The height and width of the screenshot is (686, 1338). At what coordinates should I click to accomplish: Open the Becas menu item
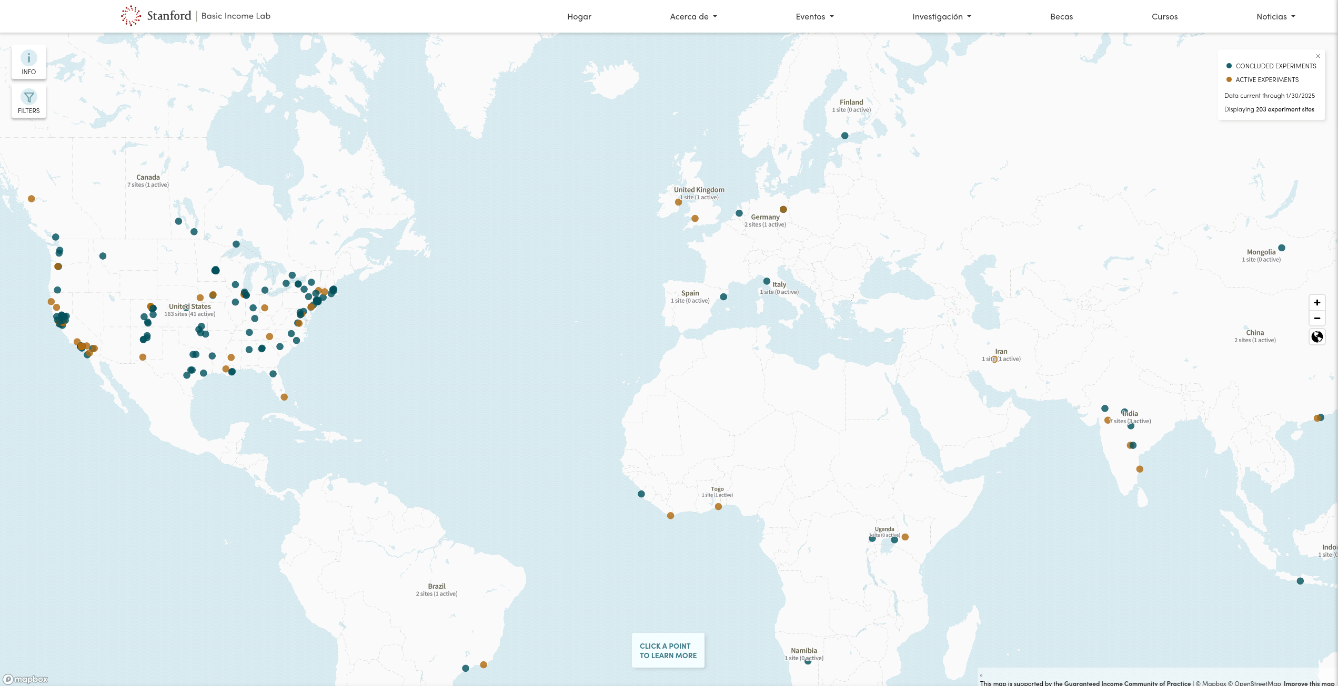tap(1061, 16)
